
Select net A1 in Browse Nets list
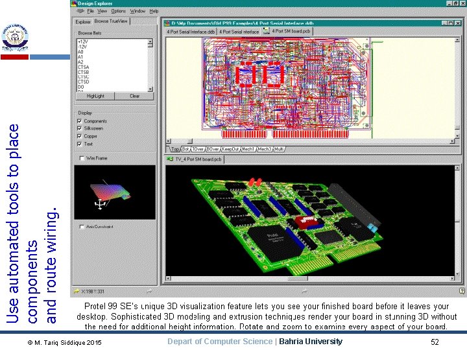point(80,57)
